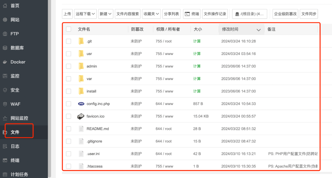Click the FTP globe icon in sidebar
The width and height of the screenshot is (332, 178).
(x=5, y=34)
